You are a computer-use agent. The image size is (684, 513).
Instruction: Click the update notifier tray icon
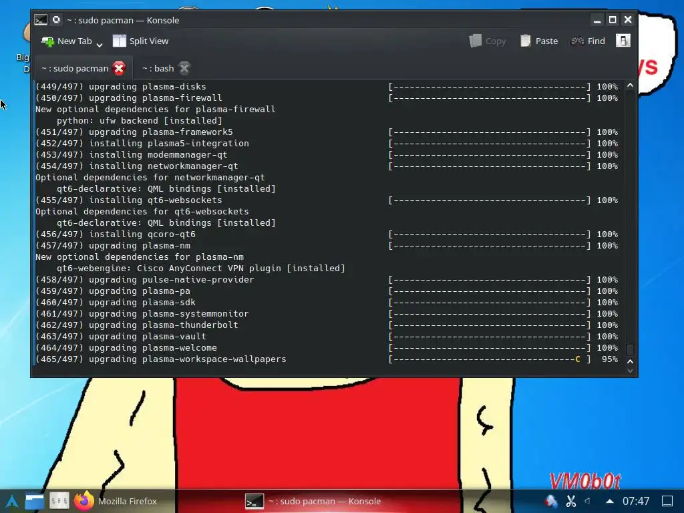[551, 501]
